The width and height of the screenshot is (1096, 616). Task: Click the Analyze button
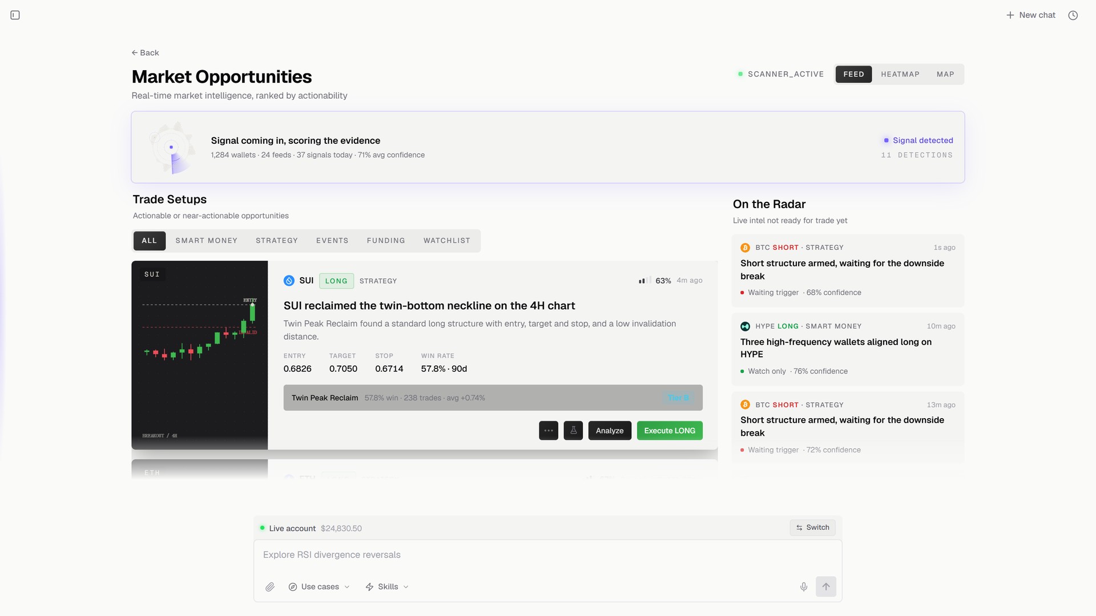pos(610,431)
